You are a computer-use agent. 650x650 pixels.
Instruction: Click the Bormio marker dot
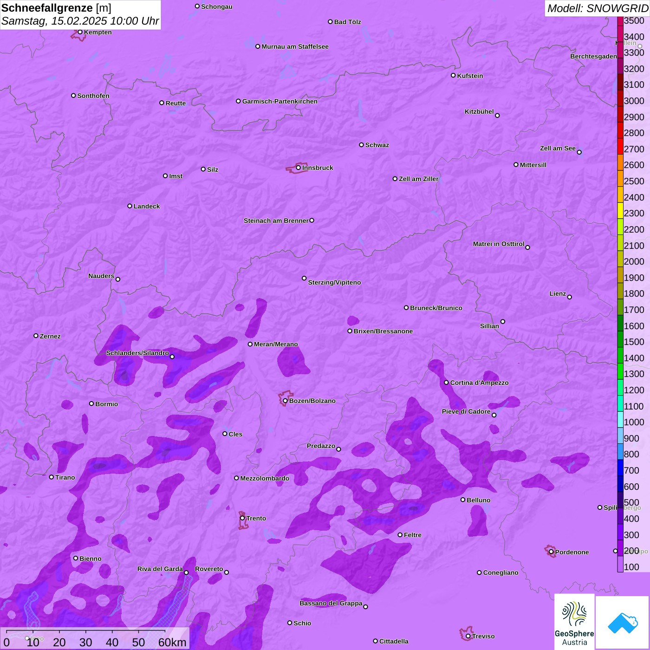[91, 403]
